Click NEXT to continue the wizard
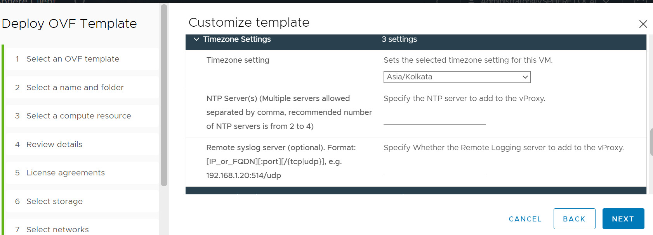 pyautogui.click(x=623, y=219)
